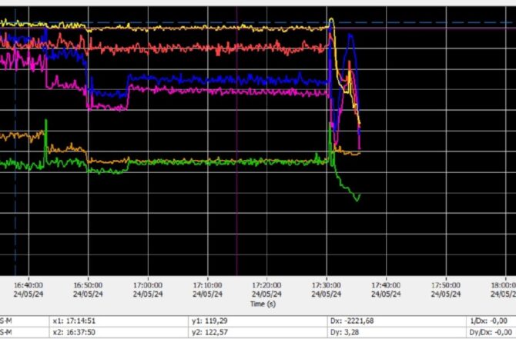Click the 'Time (s)' axis title

pyautogui.click(x=263, y=304)
